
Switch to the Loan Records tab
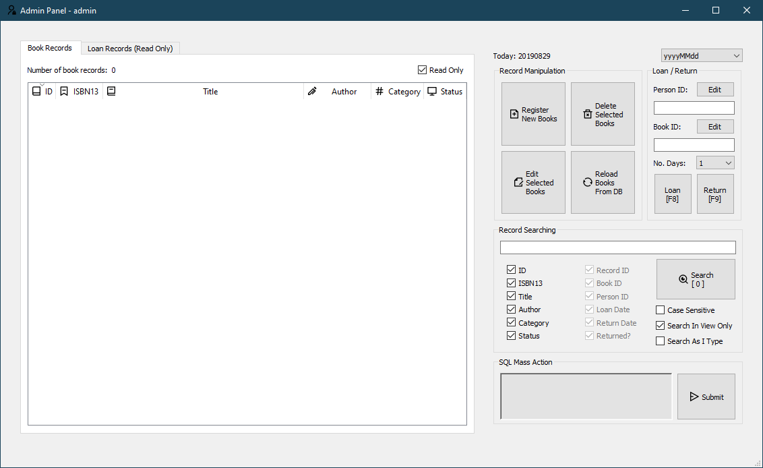[x=130, y=48]
